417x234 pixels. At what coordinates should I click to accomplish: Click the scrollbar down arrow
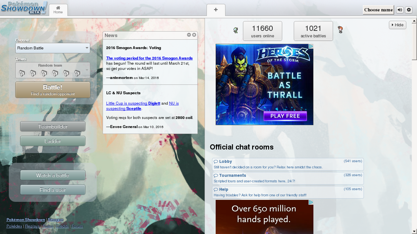click(x=414, y=231)
